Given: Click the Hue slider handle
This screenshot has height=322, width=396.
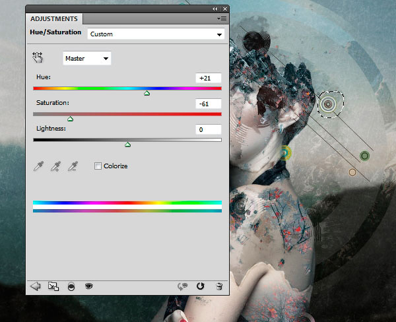Looking at the screenshot, I should pyautogui.click(x=147, y=93).
